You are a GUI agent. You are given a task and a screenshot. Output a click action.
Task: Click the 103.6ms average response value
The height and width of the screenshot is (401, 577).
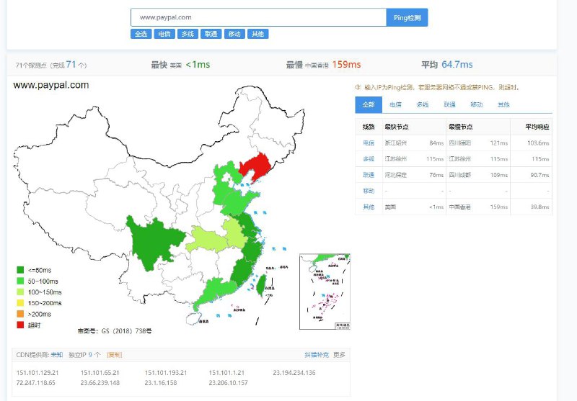click(x=538, y=143)
